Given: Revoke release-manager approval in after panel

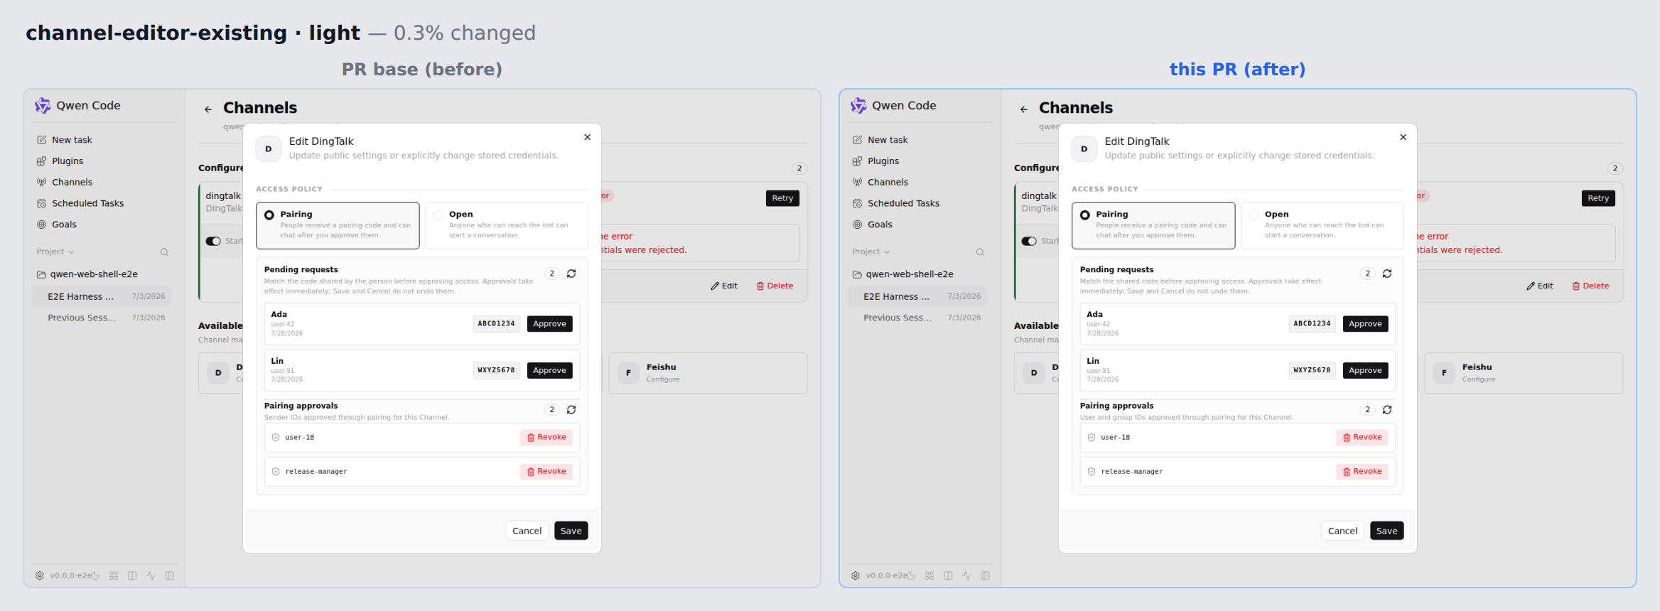Looking at the screenshot, I should click(1362, 472).
